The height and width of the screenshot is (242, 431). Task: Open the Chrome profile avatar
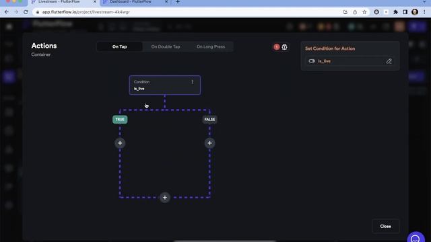point(415,12)
